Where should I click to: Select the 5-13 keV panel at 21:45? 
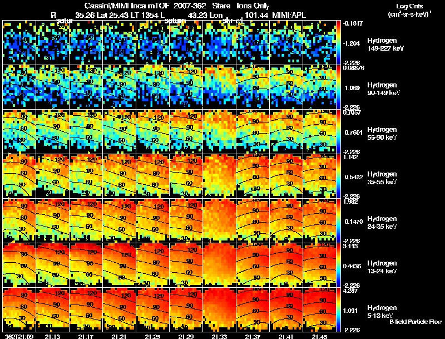(x=319, y=309)
